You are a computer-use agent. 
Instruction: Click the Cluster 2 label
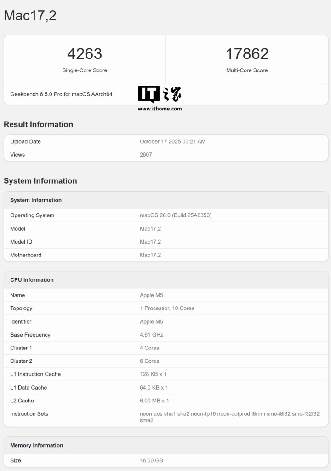pos(21,361)
